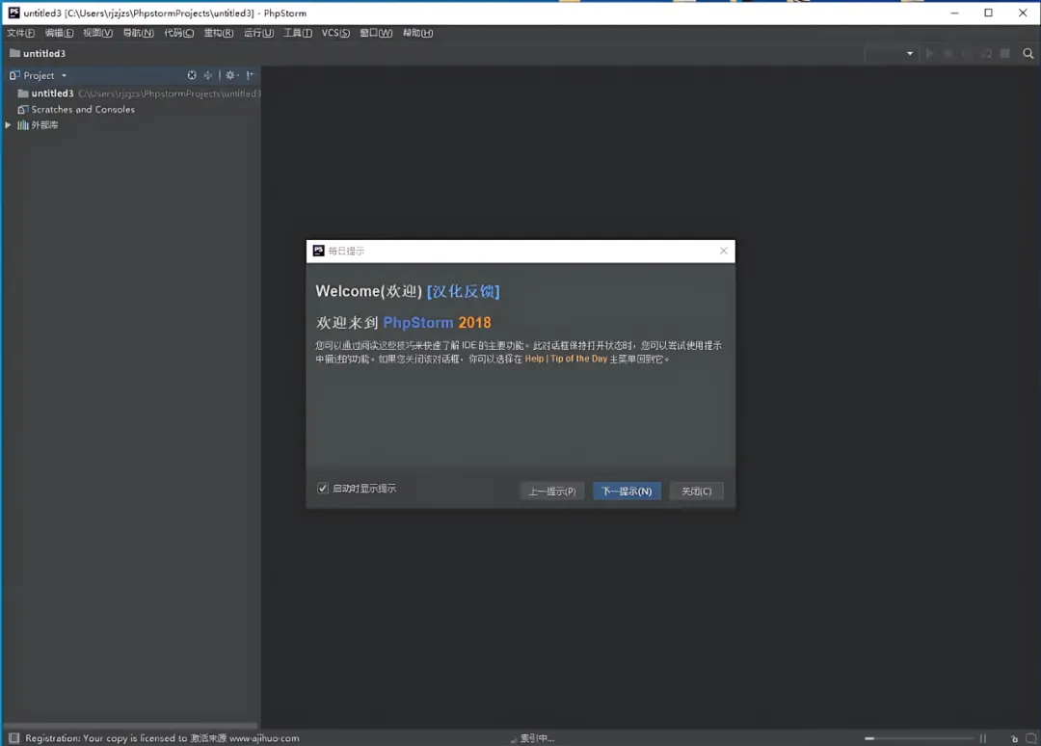The image size is (1041, 746).
Task: Select the Scratches and Consoles tree row
Action: pos(131,110)
